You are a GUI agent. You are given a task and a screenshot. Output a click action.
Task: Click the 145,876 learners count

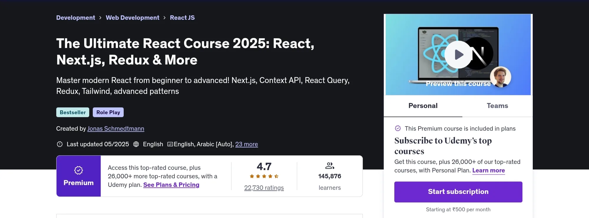(330, 176)
